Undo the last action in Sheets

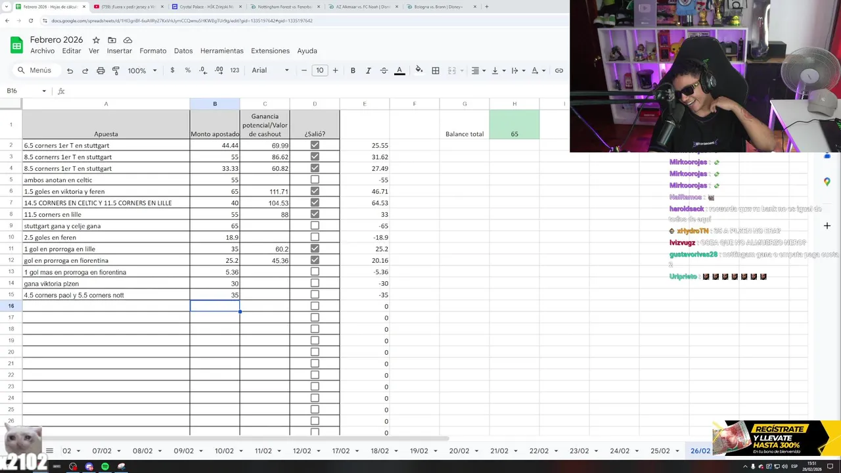(x=70, y=70)
